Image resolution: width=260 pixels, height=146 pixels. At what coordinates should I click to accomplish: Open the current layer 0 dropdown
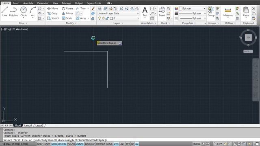point(118,18)
